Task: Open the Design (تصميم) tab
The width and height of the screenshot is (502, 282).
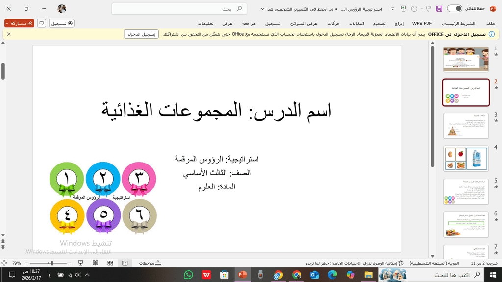Action: point(379,23)
